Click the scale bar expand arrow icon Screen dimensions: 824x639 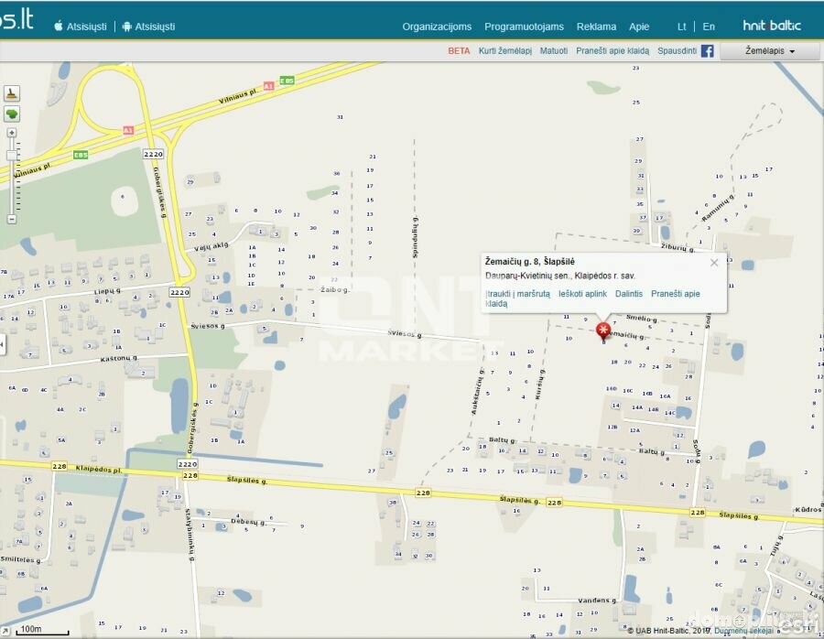5,631
